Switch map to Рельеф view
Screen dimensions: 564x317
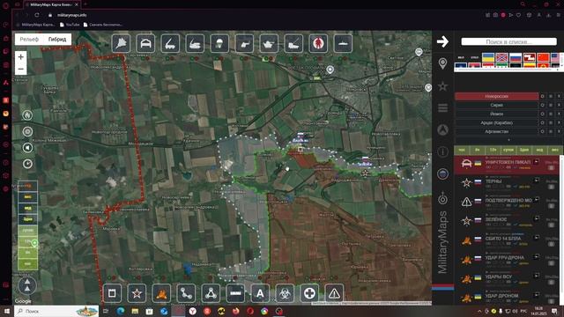pos(29,39)
